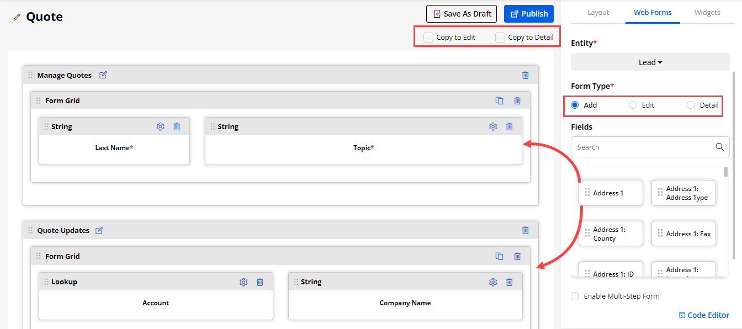
Task: Enable Multi-Step Form checkbox
Action: [575, 296]
